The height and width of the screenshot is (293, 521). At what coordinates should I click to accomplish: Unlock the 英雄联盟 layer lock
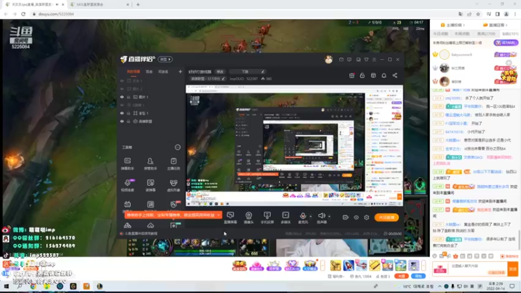coord(128,121)
